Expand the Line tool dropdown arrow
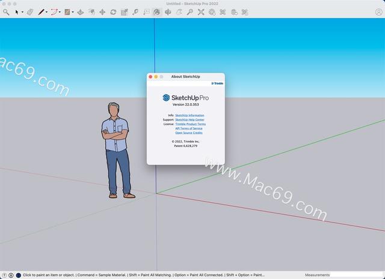This screenshot has height=279, width=385. click(46, 12)
